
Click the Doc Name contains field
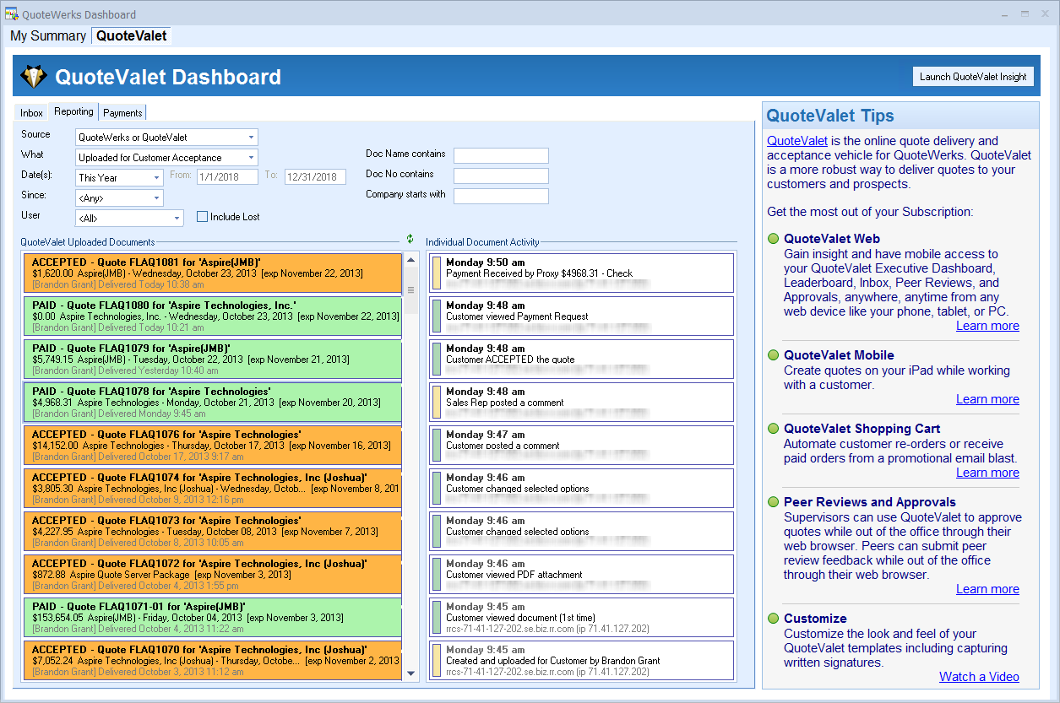(x=501, y=156)
